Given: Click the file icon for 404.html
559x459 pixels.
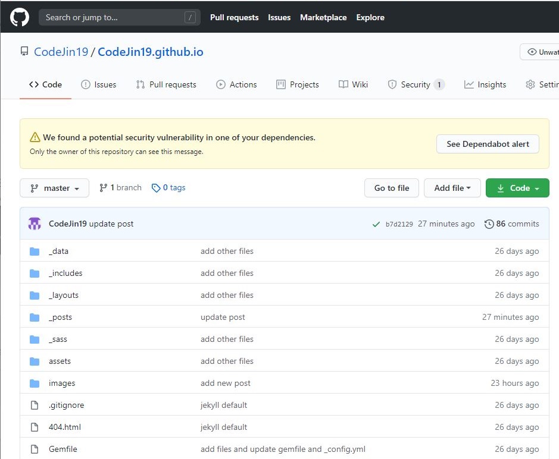Looking at the screenshot, I should [x=35, y=427].
